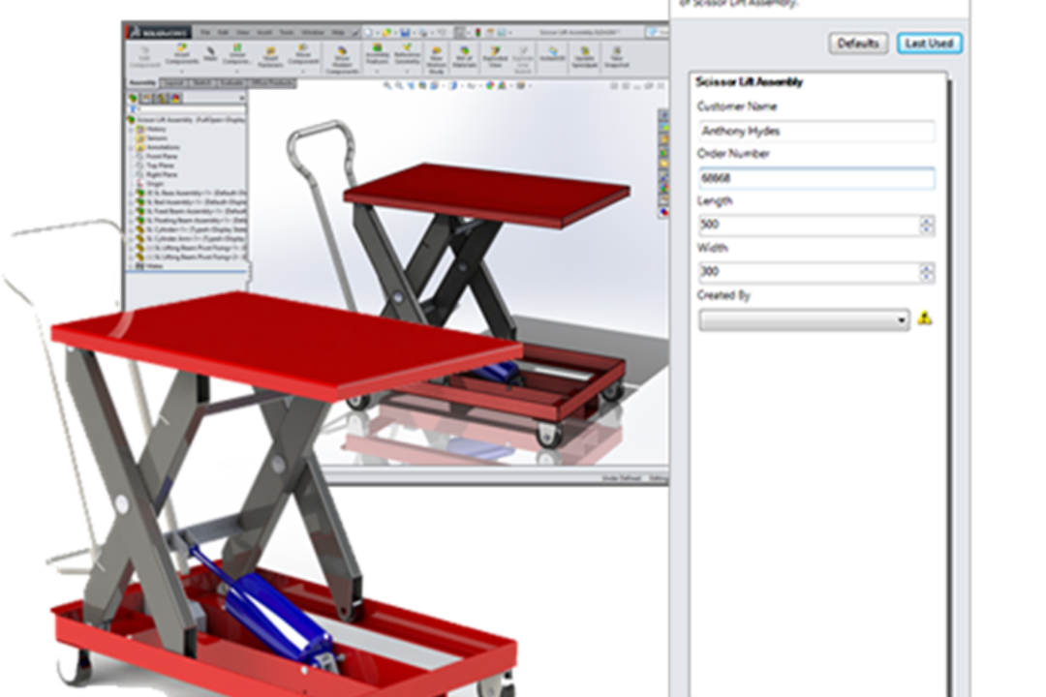1046x697 pixels.
Task: Open the Bill of Materials tool
Action: pyautogui.click(x=464, y=57)
